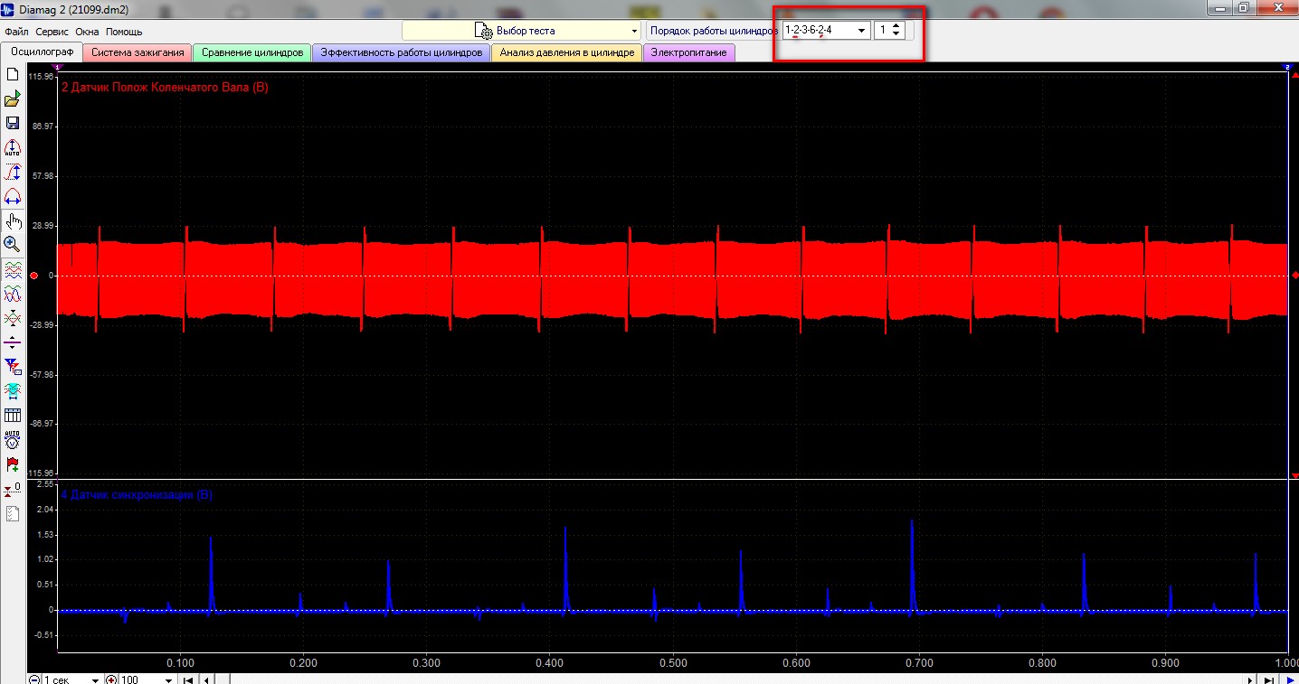This screenshot has height=684, width=1299.
Task: Click the Порядок работы цилиндров label
Action: [x=714, y=31]
